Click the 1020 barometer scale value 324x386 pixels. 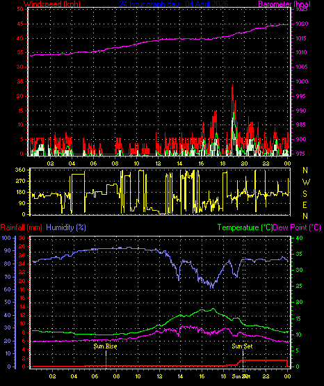(x=302, y=24)
